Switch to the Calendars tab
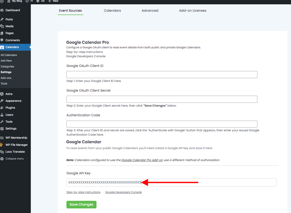The image size is (291, 213). point(112,10)
